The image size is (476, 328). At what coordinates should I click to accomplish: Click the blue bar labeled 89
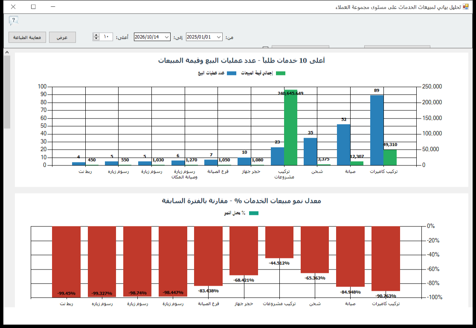(377, 130)
